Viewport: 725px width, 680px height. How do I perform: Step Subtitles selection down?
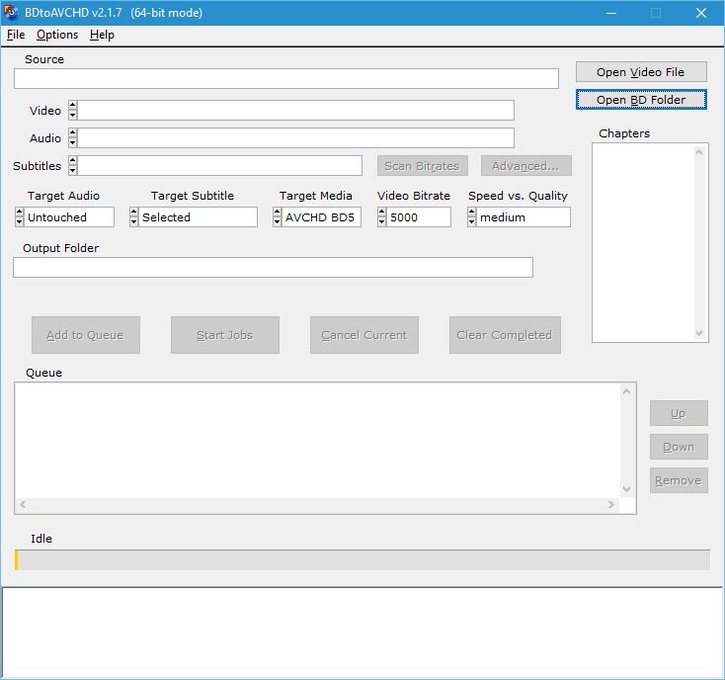(72, 171)
